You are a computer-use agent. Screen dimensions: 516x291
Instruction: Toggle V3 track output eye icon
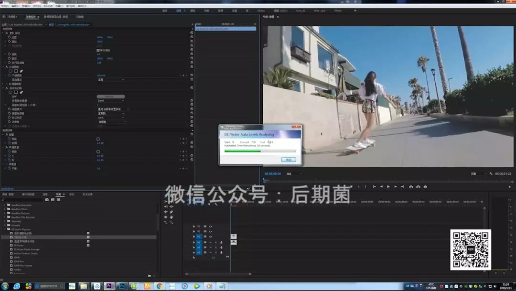tap(210, 226)
